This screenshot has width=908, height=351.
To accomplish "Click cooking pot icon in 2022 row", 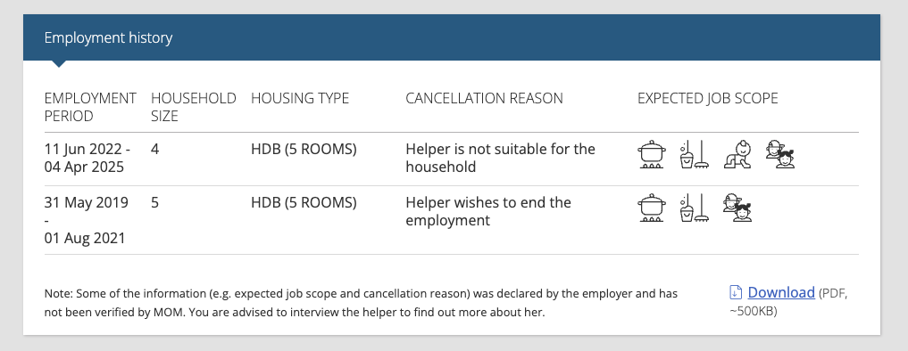I will pos(652,154).
